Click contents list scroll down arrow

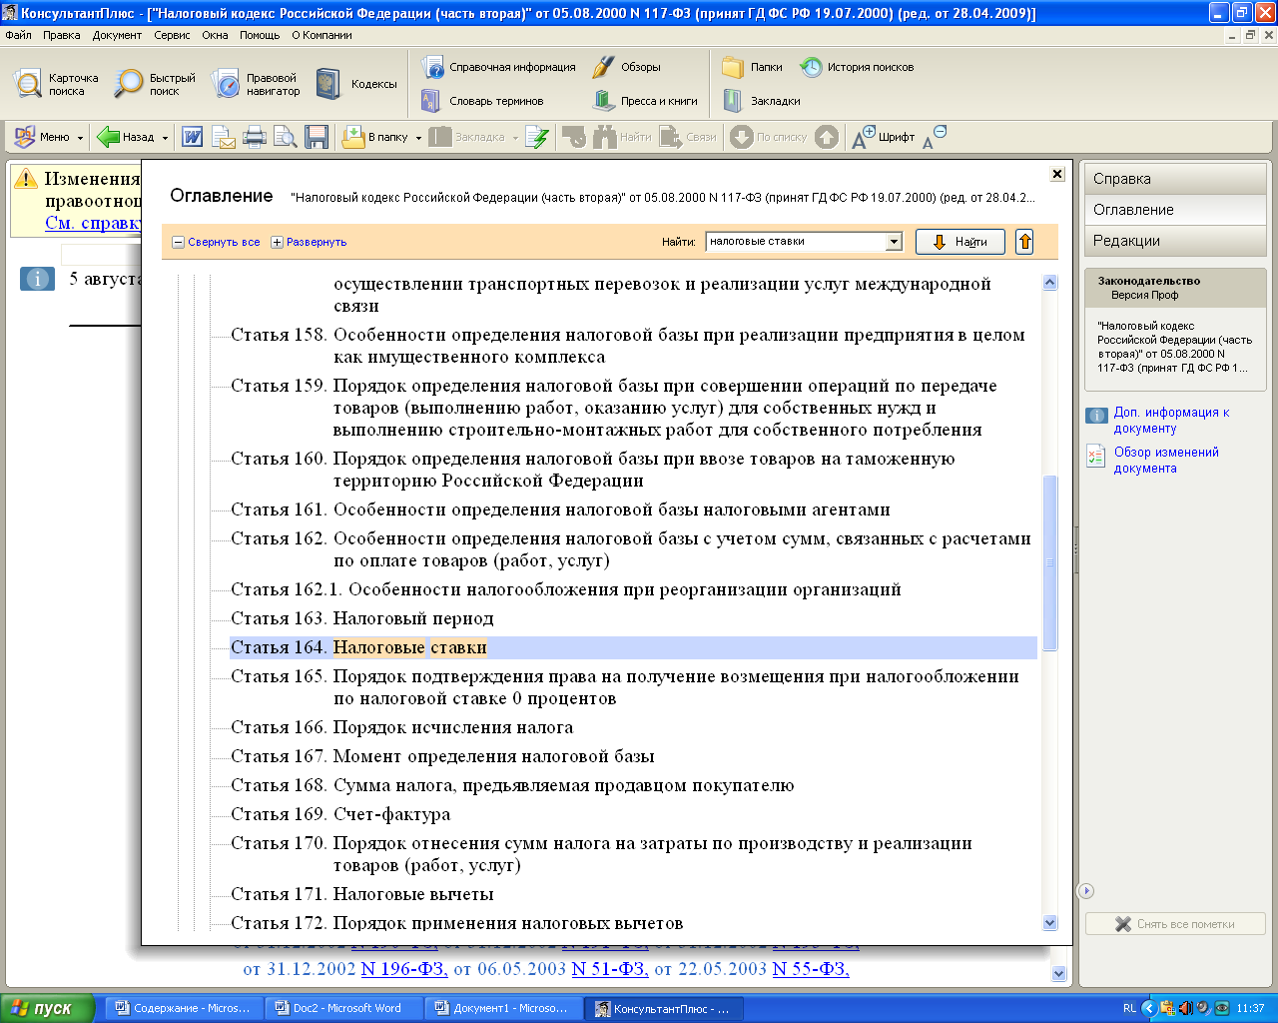[x=1049, y=923]
